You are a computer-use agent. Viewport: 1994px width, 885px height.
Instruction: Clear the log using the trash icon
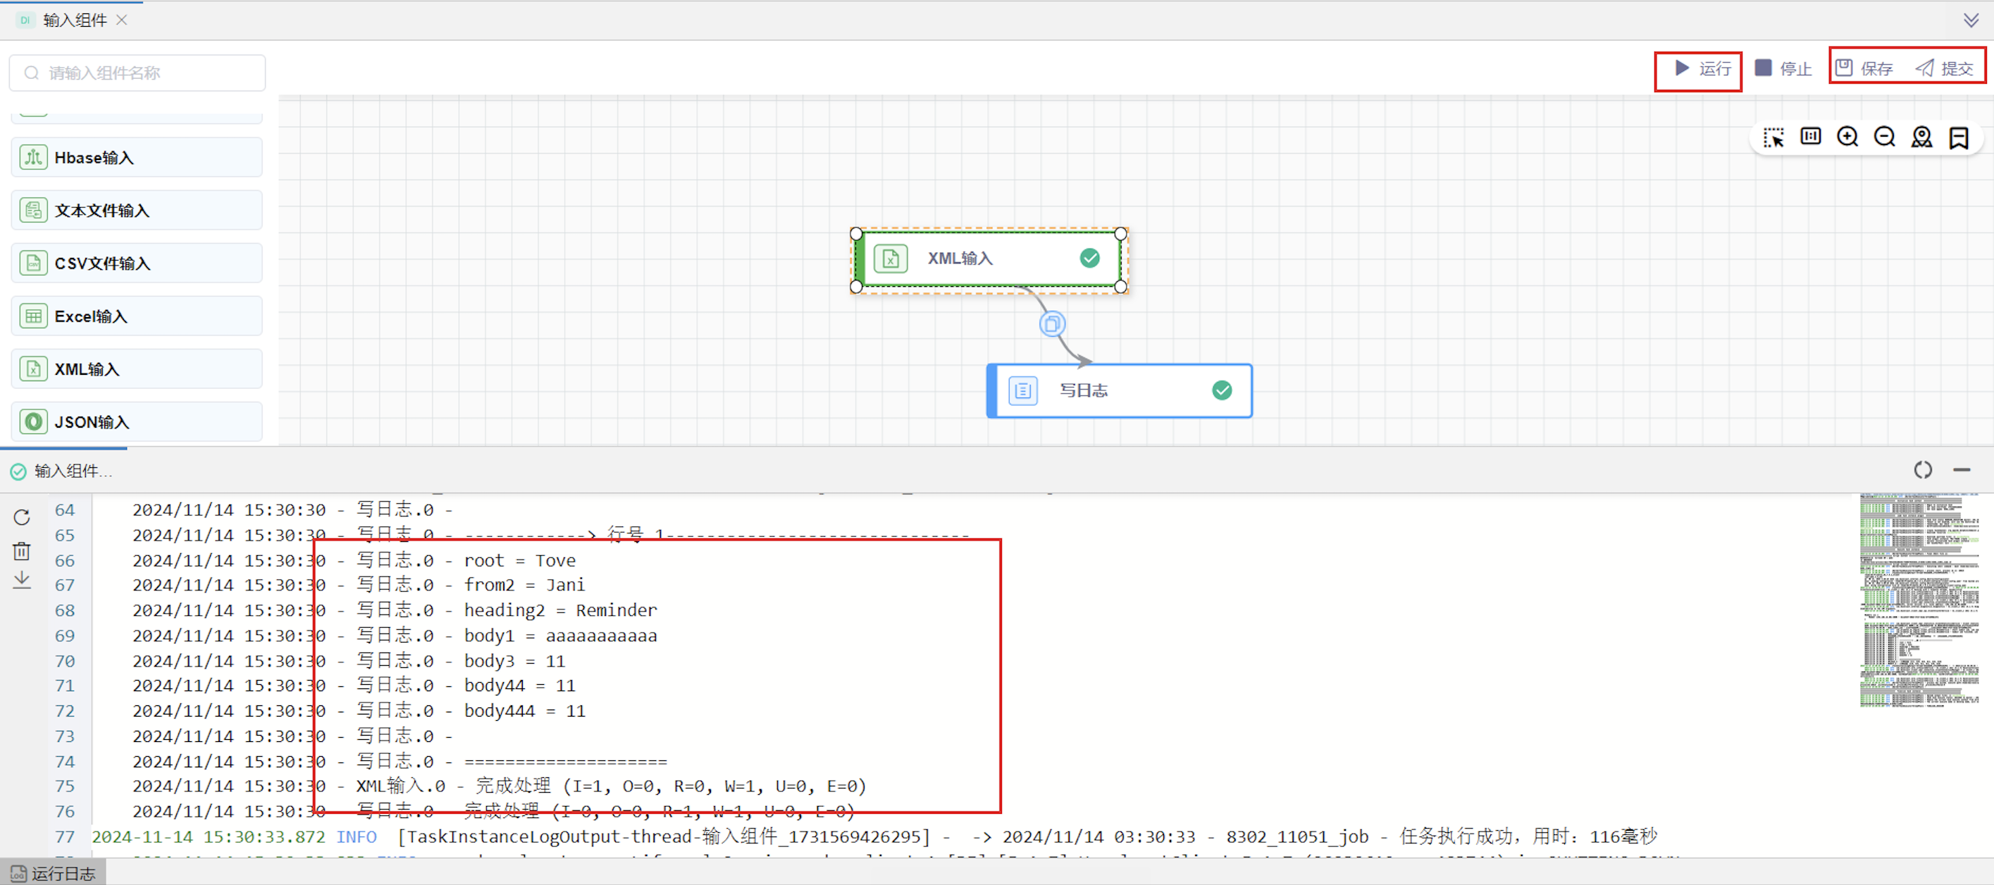22,550
